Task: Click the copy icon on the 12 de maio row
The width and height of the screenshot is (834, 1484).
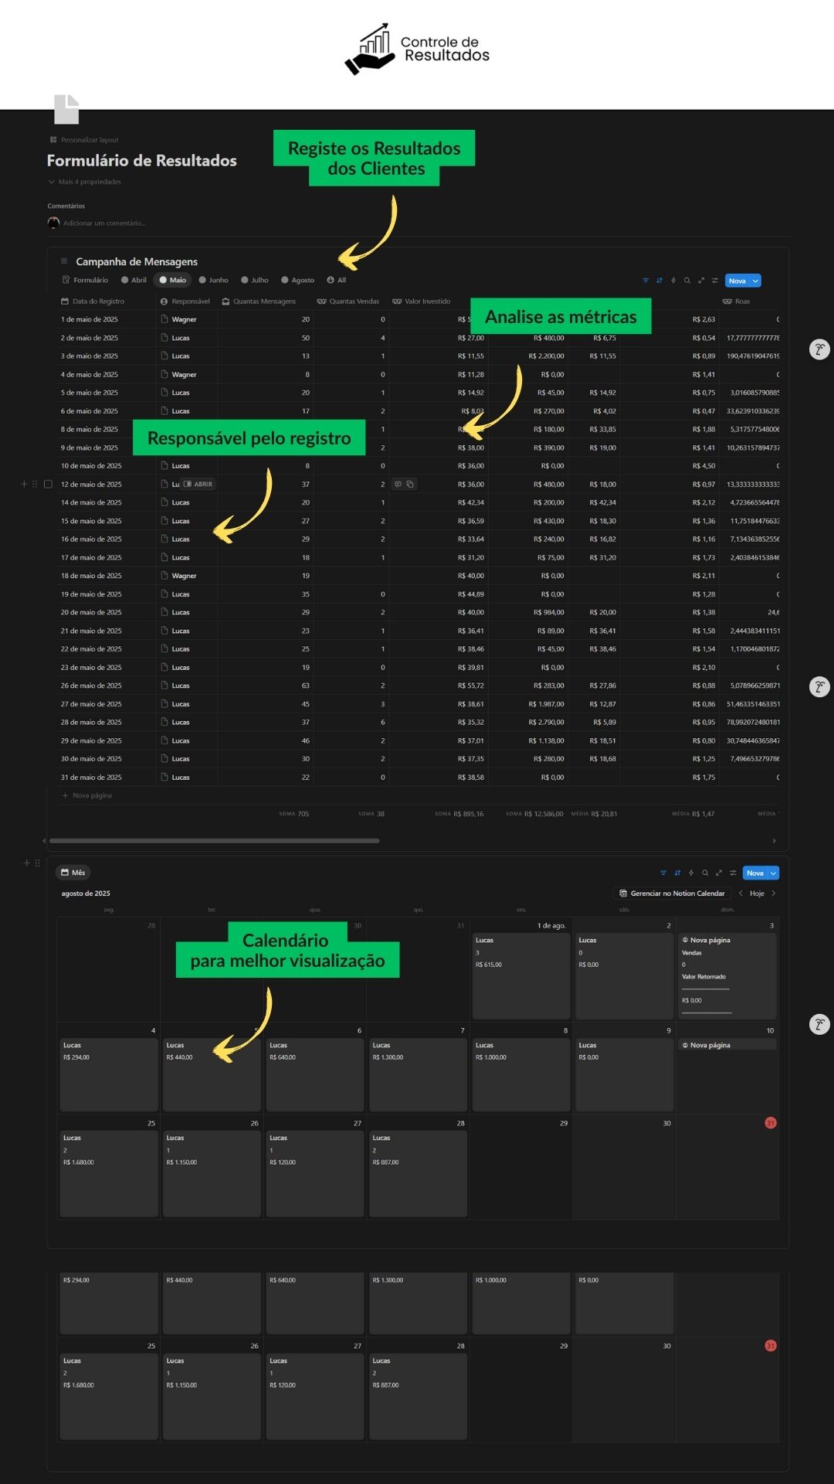Action: (x=410, y=485)
